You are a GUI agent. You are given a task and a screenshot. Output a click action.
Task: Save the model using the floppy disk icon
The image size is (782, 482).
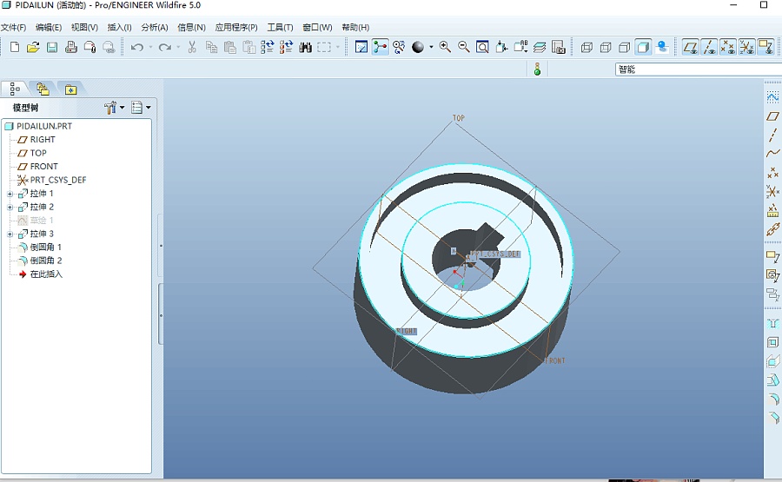point(52,48)
